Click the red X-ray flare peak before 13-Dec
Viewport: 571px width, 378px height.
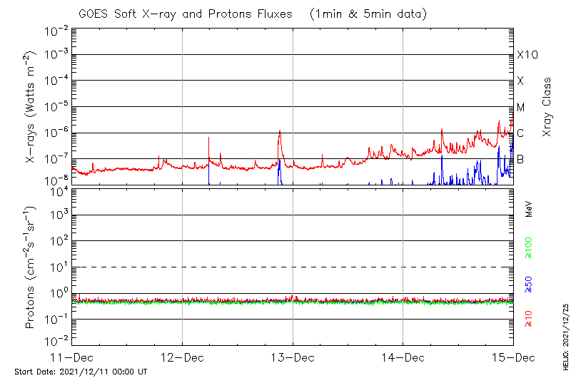point(280,132)
